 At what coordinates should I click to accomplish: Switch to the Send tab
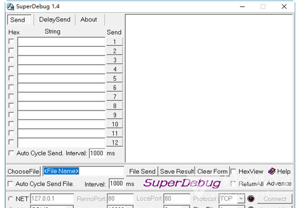[19, 19]
